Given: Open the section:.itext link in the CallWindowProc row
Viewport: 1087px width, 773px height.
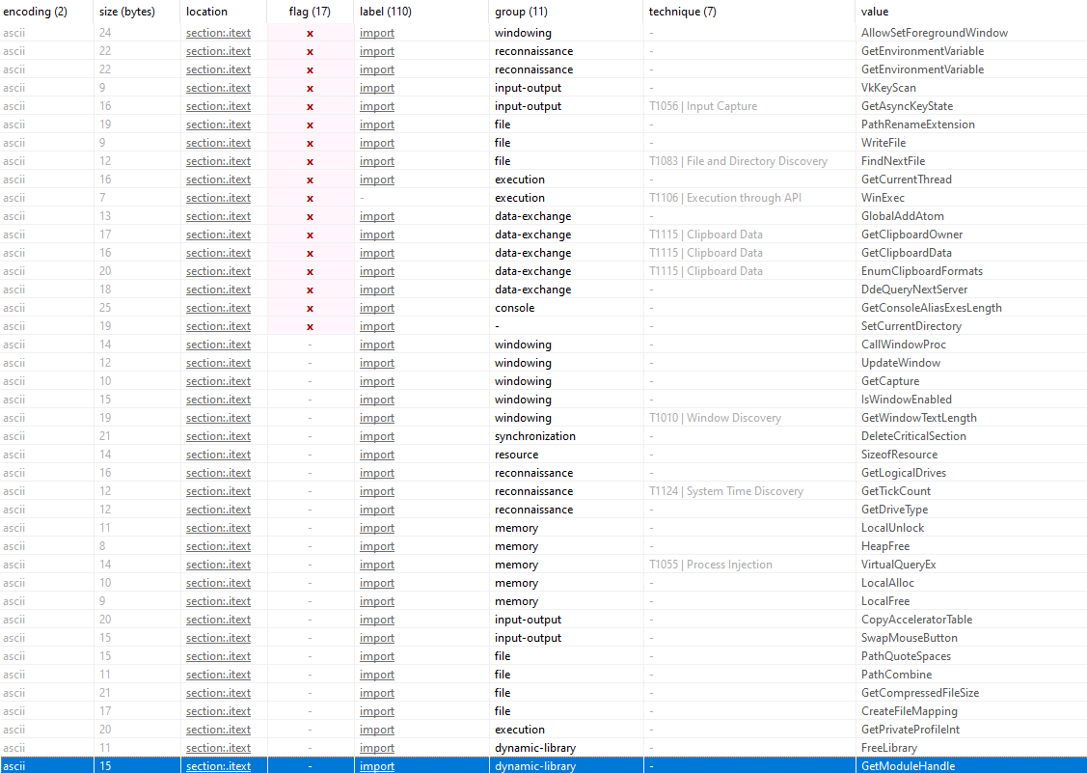Looking at the screenshot, I should tap(218, 345).
